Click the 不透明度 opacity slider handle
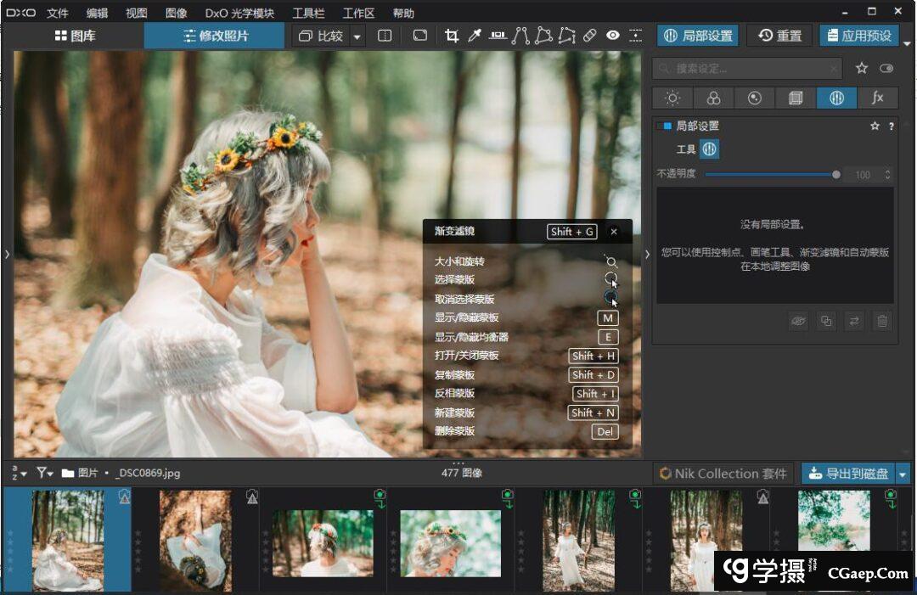This screenshot has width=917, height=595. pyautogui.click(x=836, y=174)
